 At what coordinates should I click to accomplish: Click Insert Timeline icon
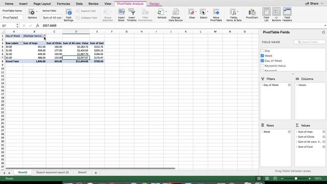132,12
